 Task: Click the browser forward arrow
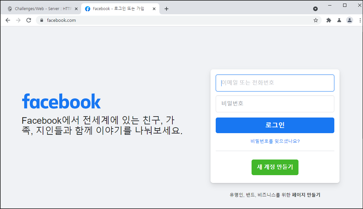pos(18,20)
